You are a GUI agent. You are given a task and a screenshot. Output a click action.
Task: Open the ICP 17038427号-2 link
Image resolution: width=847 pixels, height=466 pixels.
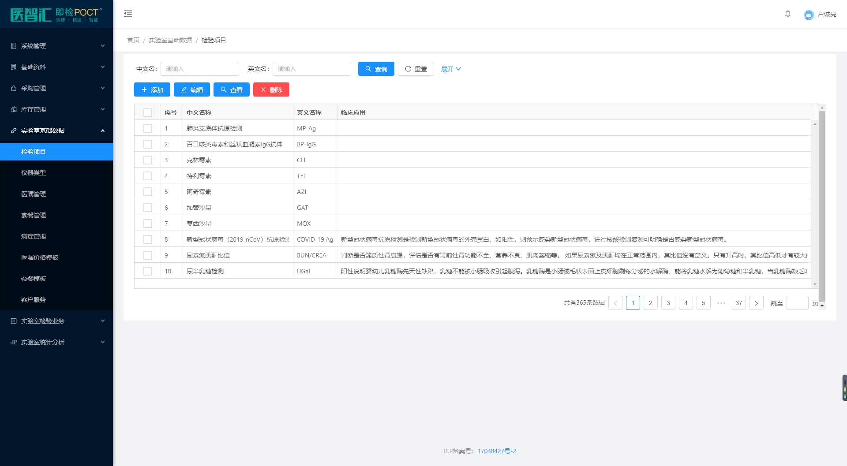(497, 451)
